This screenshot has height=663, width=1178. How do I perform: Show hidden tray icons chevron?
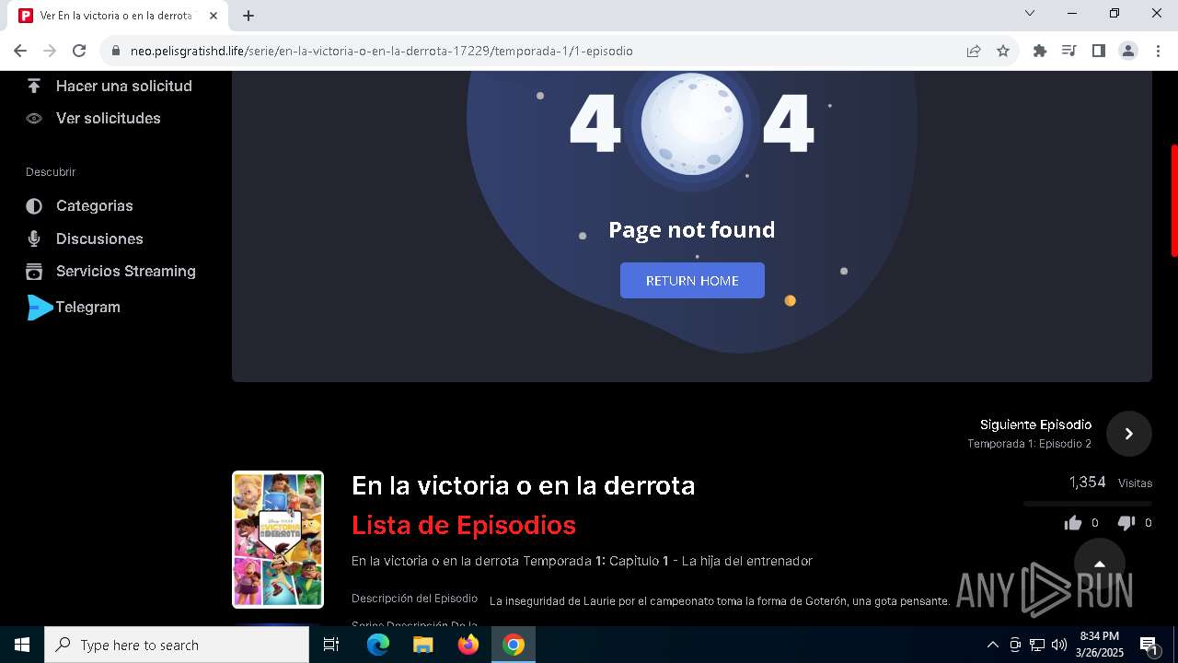(992, 645)
